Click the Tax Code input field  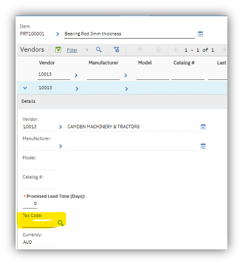(39, 223)
